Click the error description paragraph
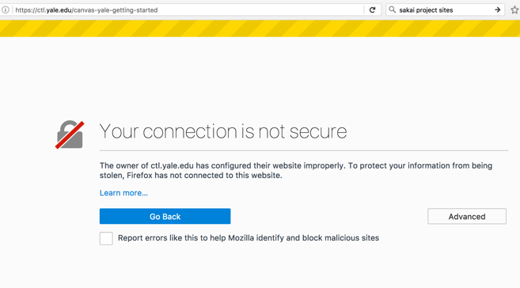The width and height of the screenshot is (520, 288). 296,170
